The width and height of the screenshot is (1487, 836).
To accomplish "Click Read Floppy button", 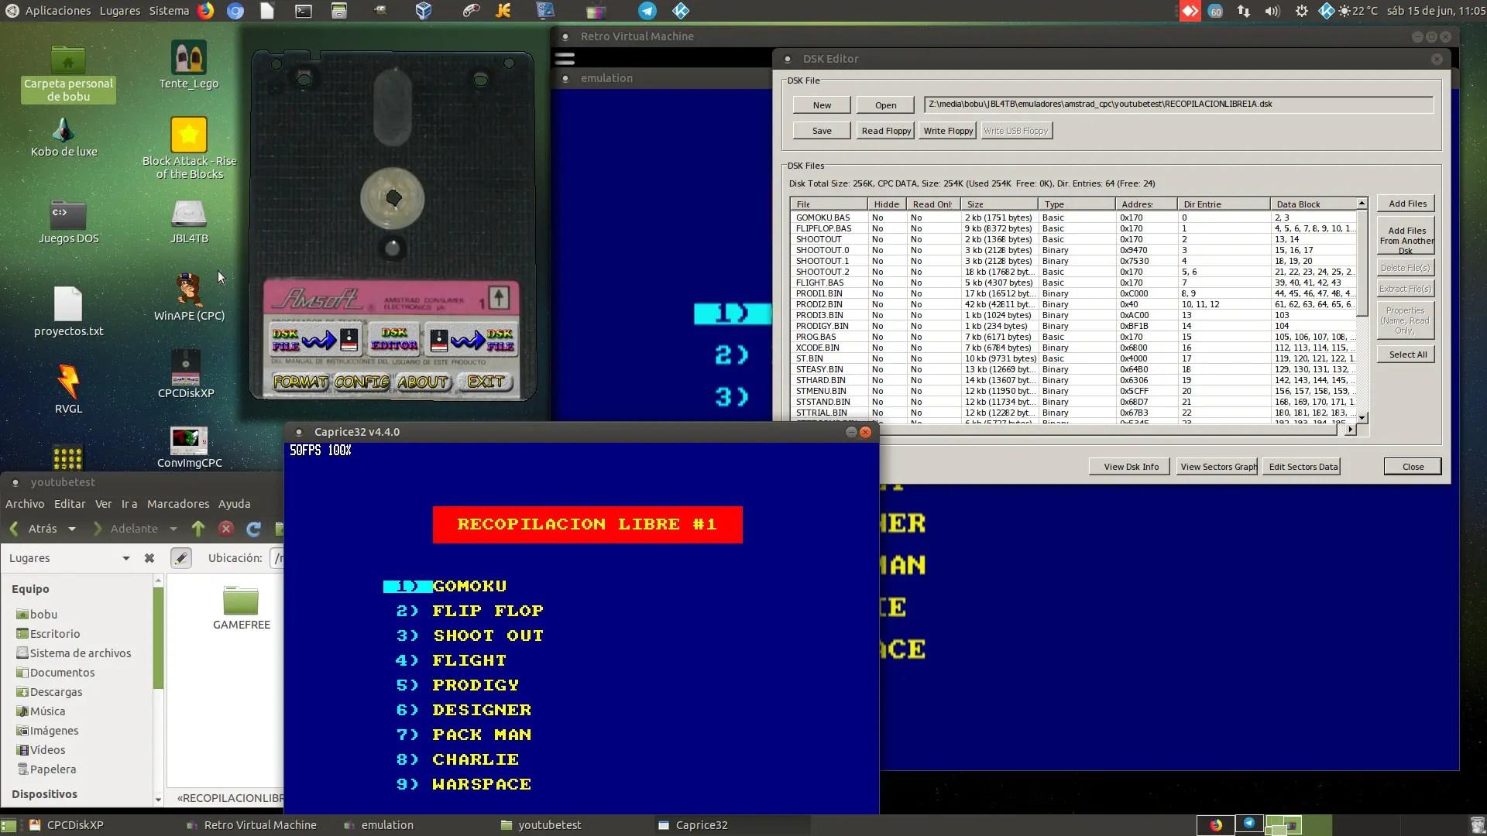I will [886, 131].
